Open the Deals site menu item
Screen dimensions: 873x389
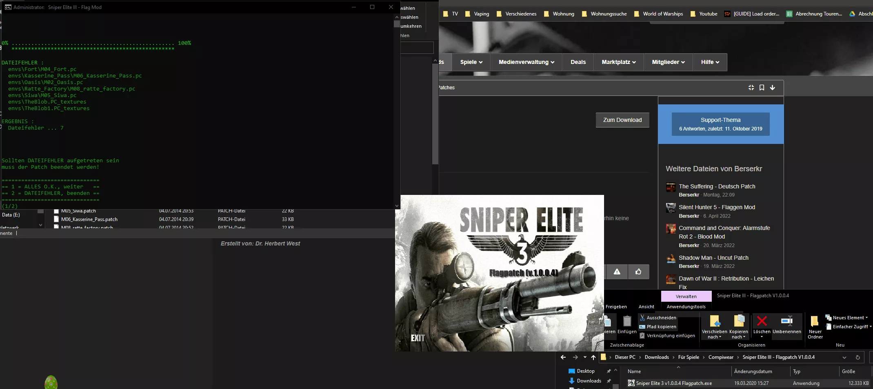click(578, 62)
